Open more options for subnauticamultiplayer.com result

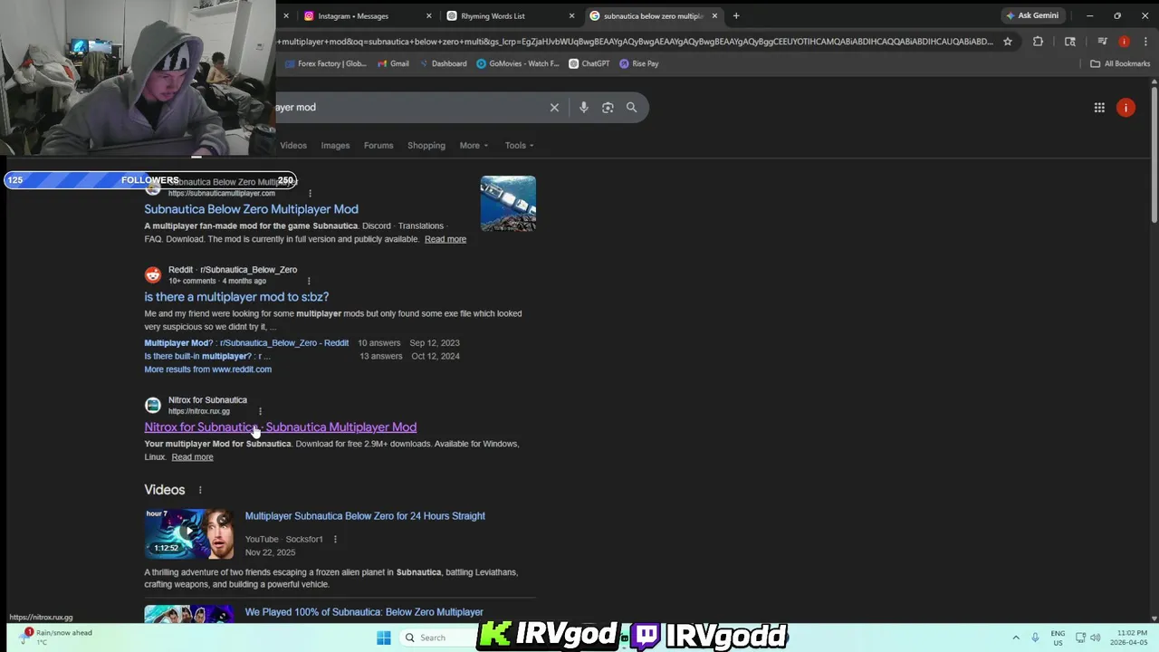click(310, 193)
